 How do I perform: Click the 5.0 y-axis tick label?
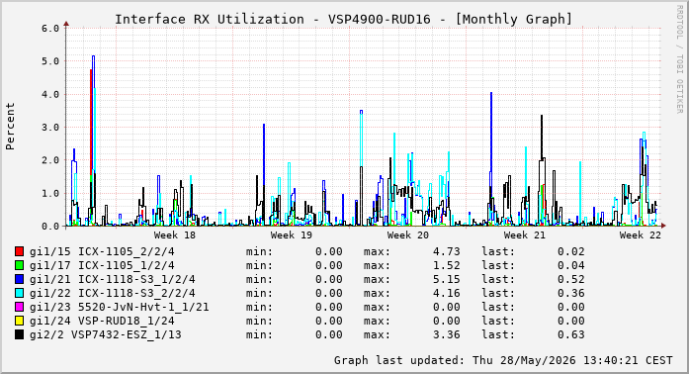(50, 61)
